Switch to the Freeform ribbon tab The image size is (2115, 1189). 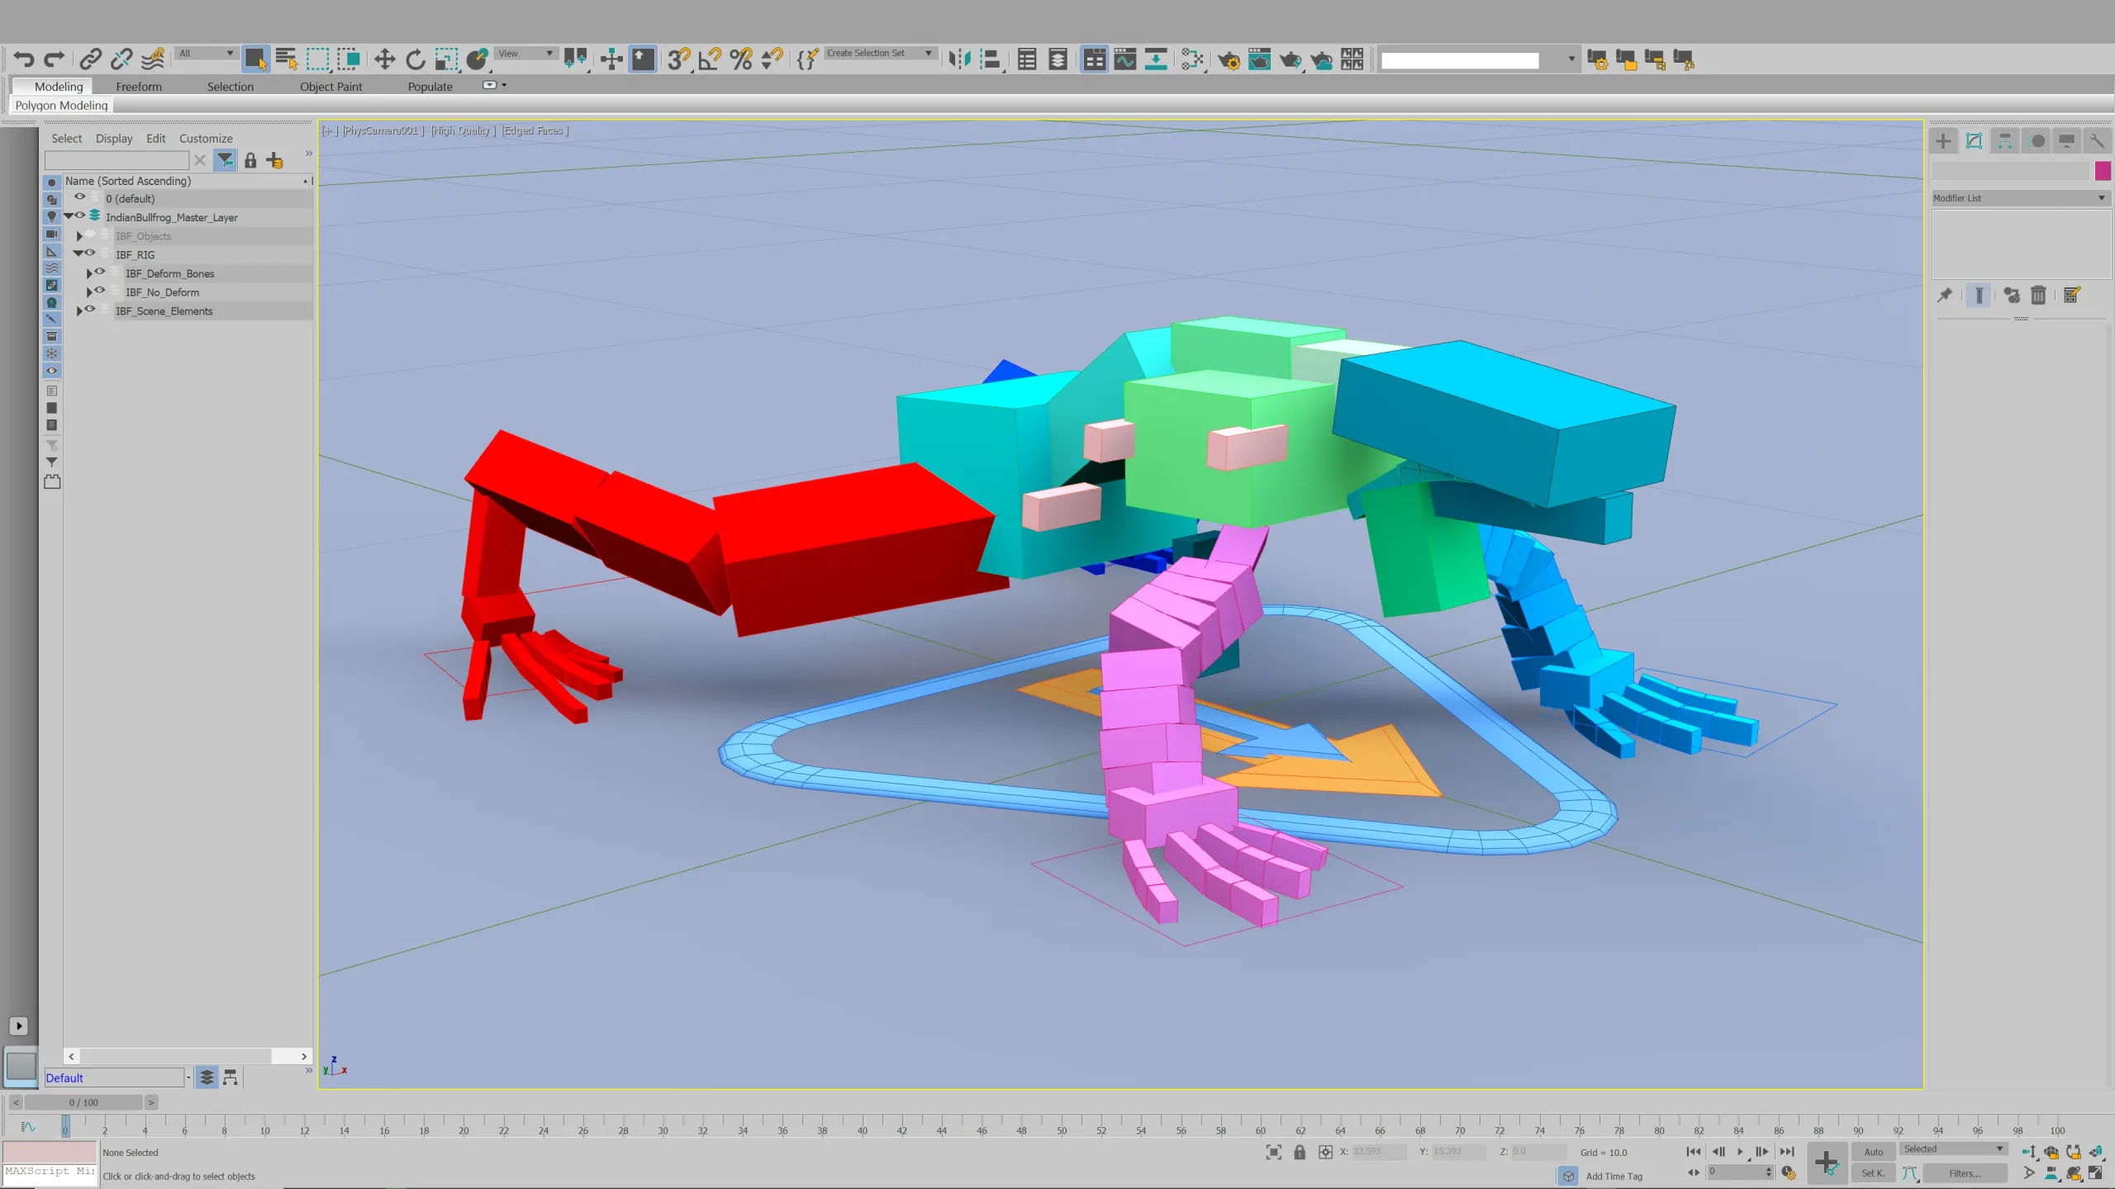pos(139,87)
